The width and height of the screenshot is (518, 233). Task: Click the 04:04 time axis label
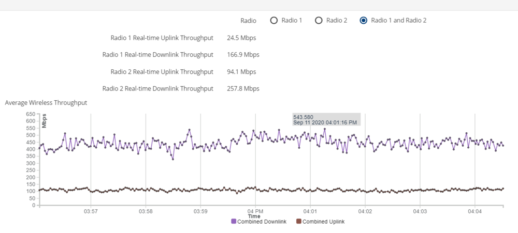coord(474,212)
